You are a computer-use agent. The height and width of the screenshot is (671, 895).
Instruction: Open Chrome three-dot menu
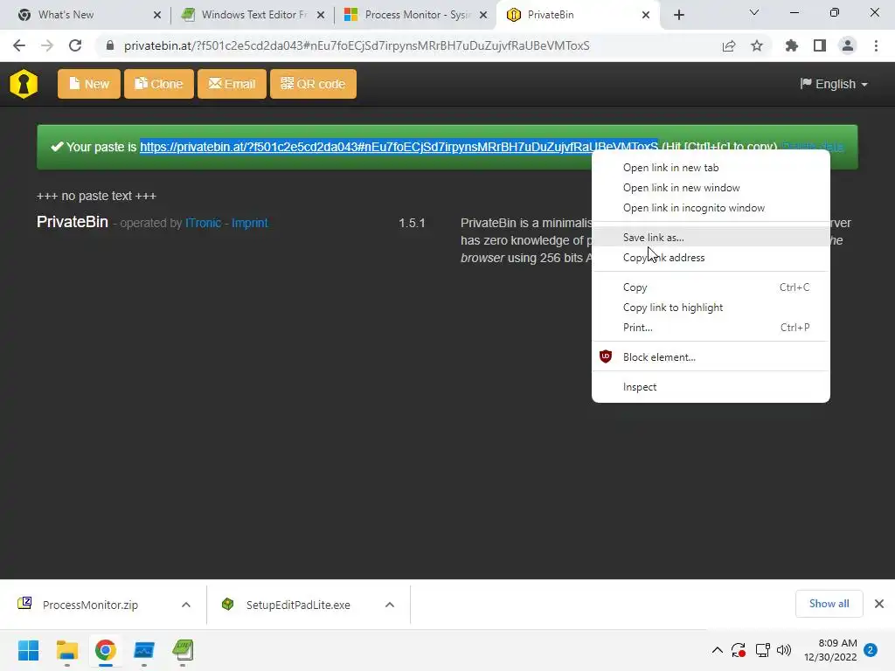[876, 45]
